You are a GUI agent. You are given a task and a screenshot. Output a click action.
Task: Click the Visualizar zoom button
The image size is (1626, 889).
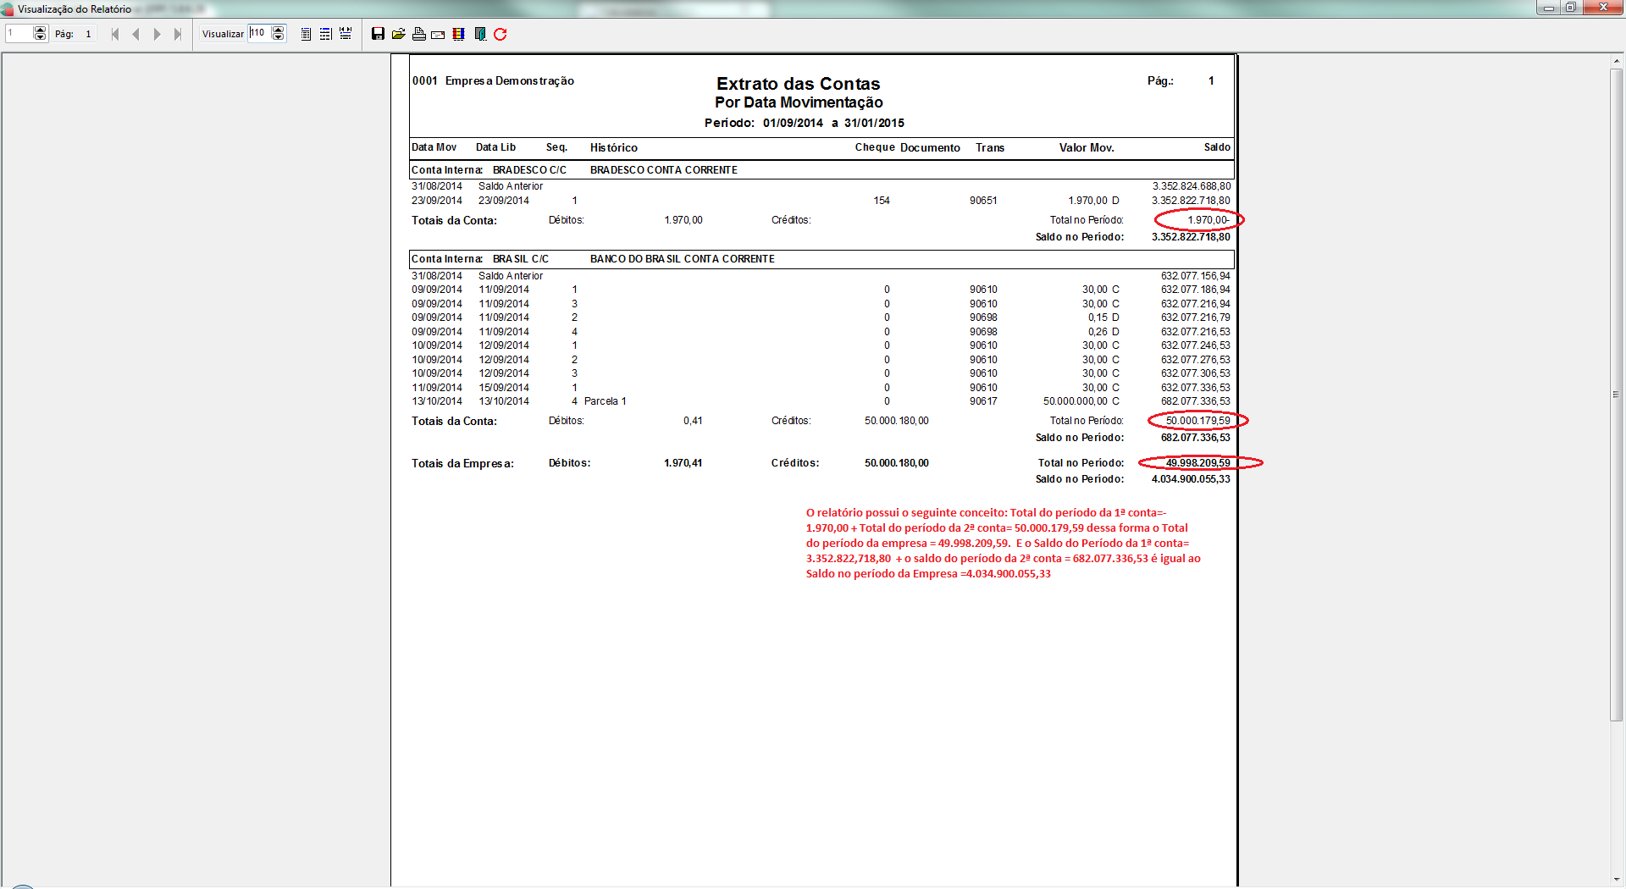pyautogui.click(x=223, y=34)
